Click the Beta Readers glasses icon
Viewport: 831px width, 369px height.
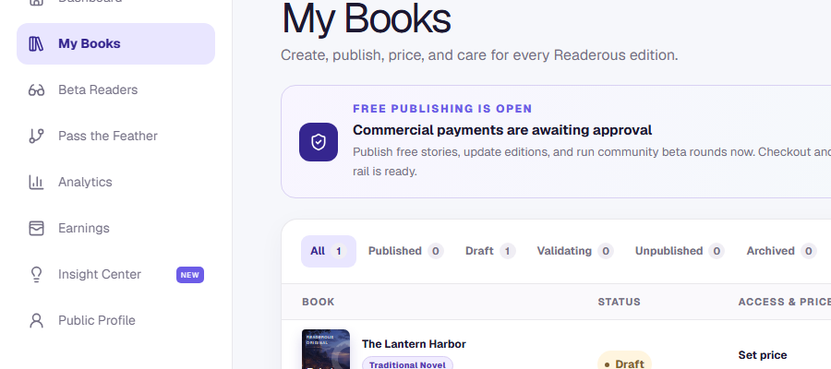pyautogui.click(x=36, y=90)
